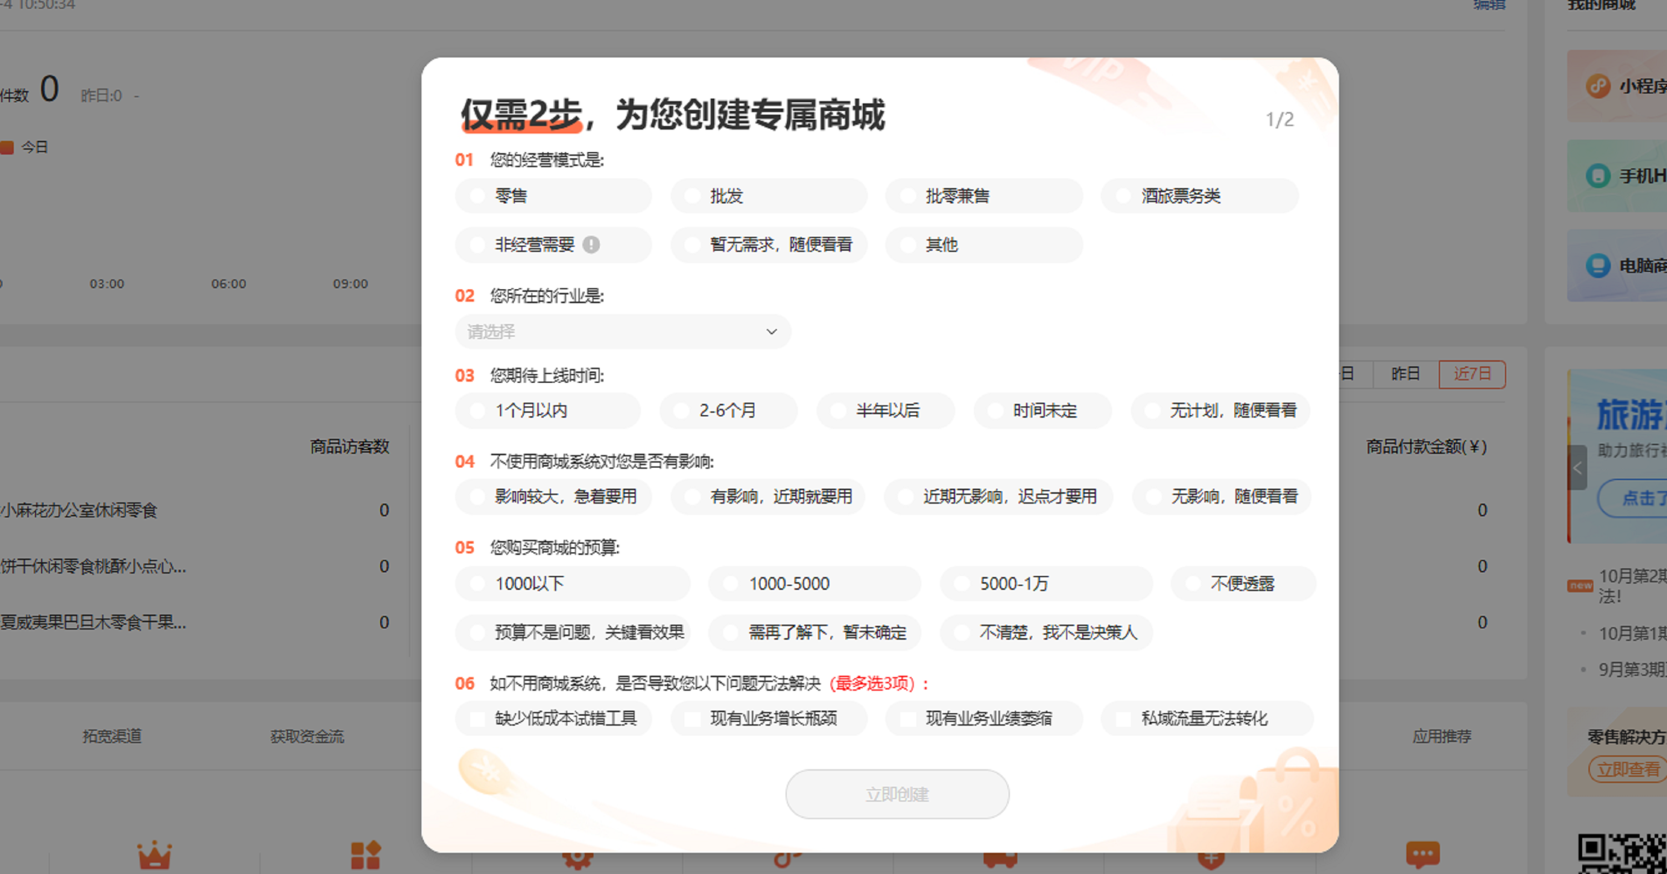
Task: Click the crown icon at bottom
Action: (154, 854)
